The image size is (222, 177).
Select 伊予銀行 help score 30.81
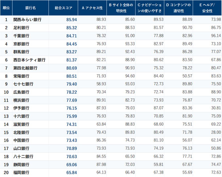click(216, 108)
